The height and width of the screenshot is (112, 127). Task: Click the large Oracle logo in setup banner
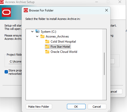[6, 12]
